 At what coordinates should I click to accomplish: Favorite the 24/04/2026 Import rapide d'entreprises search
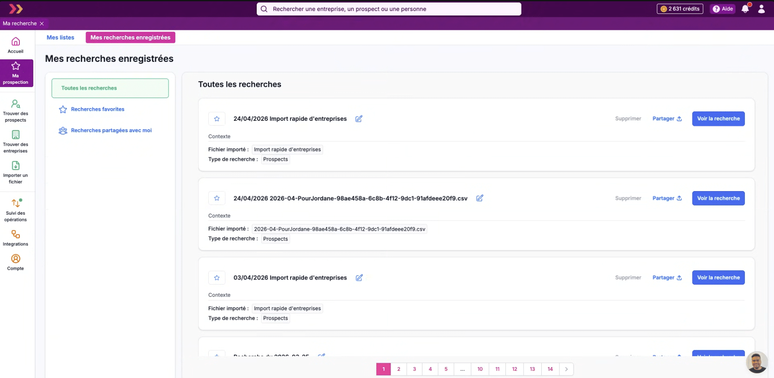(217, 119)
